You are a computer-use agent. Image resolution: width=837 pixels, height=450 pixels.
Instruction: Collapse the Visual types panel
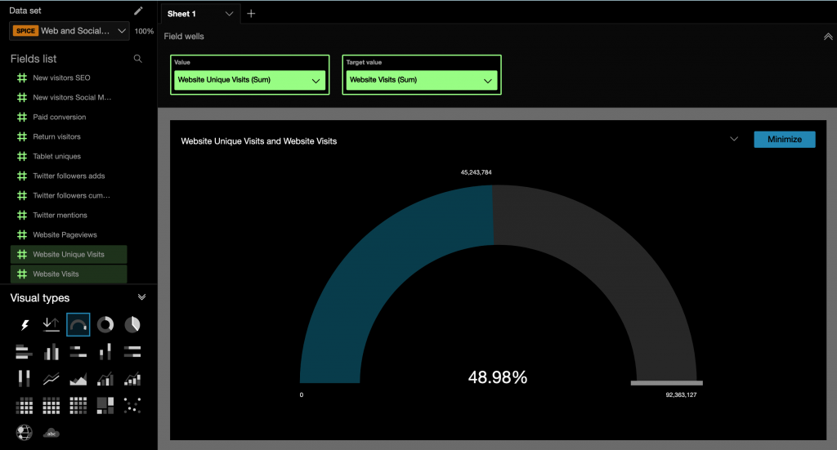(x=141, y=297)
